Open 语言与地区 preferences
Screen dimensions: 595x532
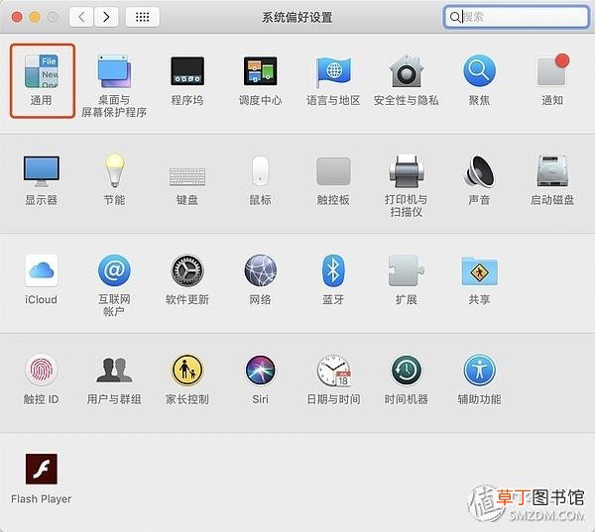[333, 80]
